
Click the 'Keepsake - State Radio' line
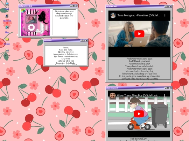[x=66, y=63]
